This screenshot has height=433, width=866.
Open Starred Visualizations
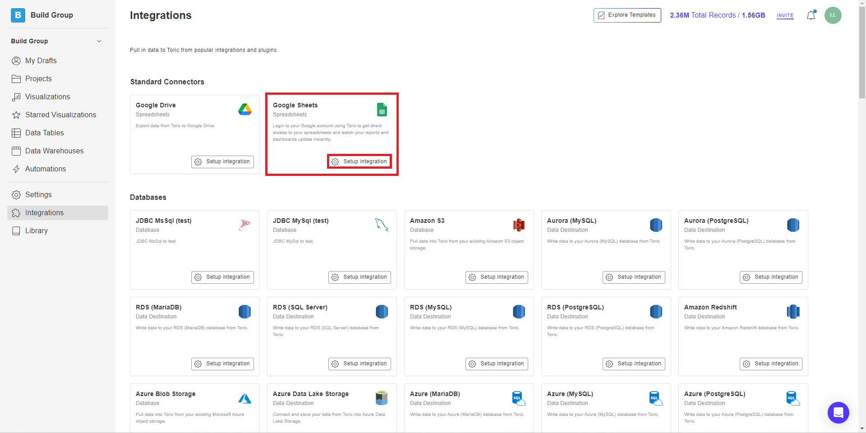click(58, 115)
